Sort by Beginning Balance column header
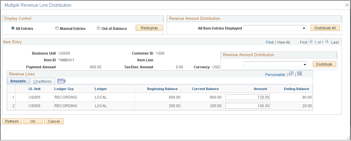The width and height of the screenshot is (351, 141). 162,89
